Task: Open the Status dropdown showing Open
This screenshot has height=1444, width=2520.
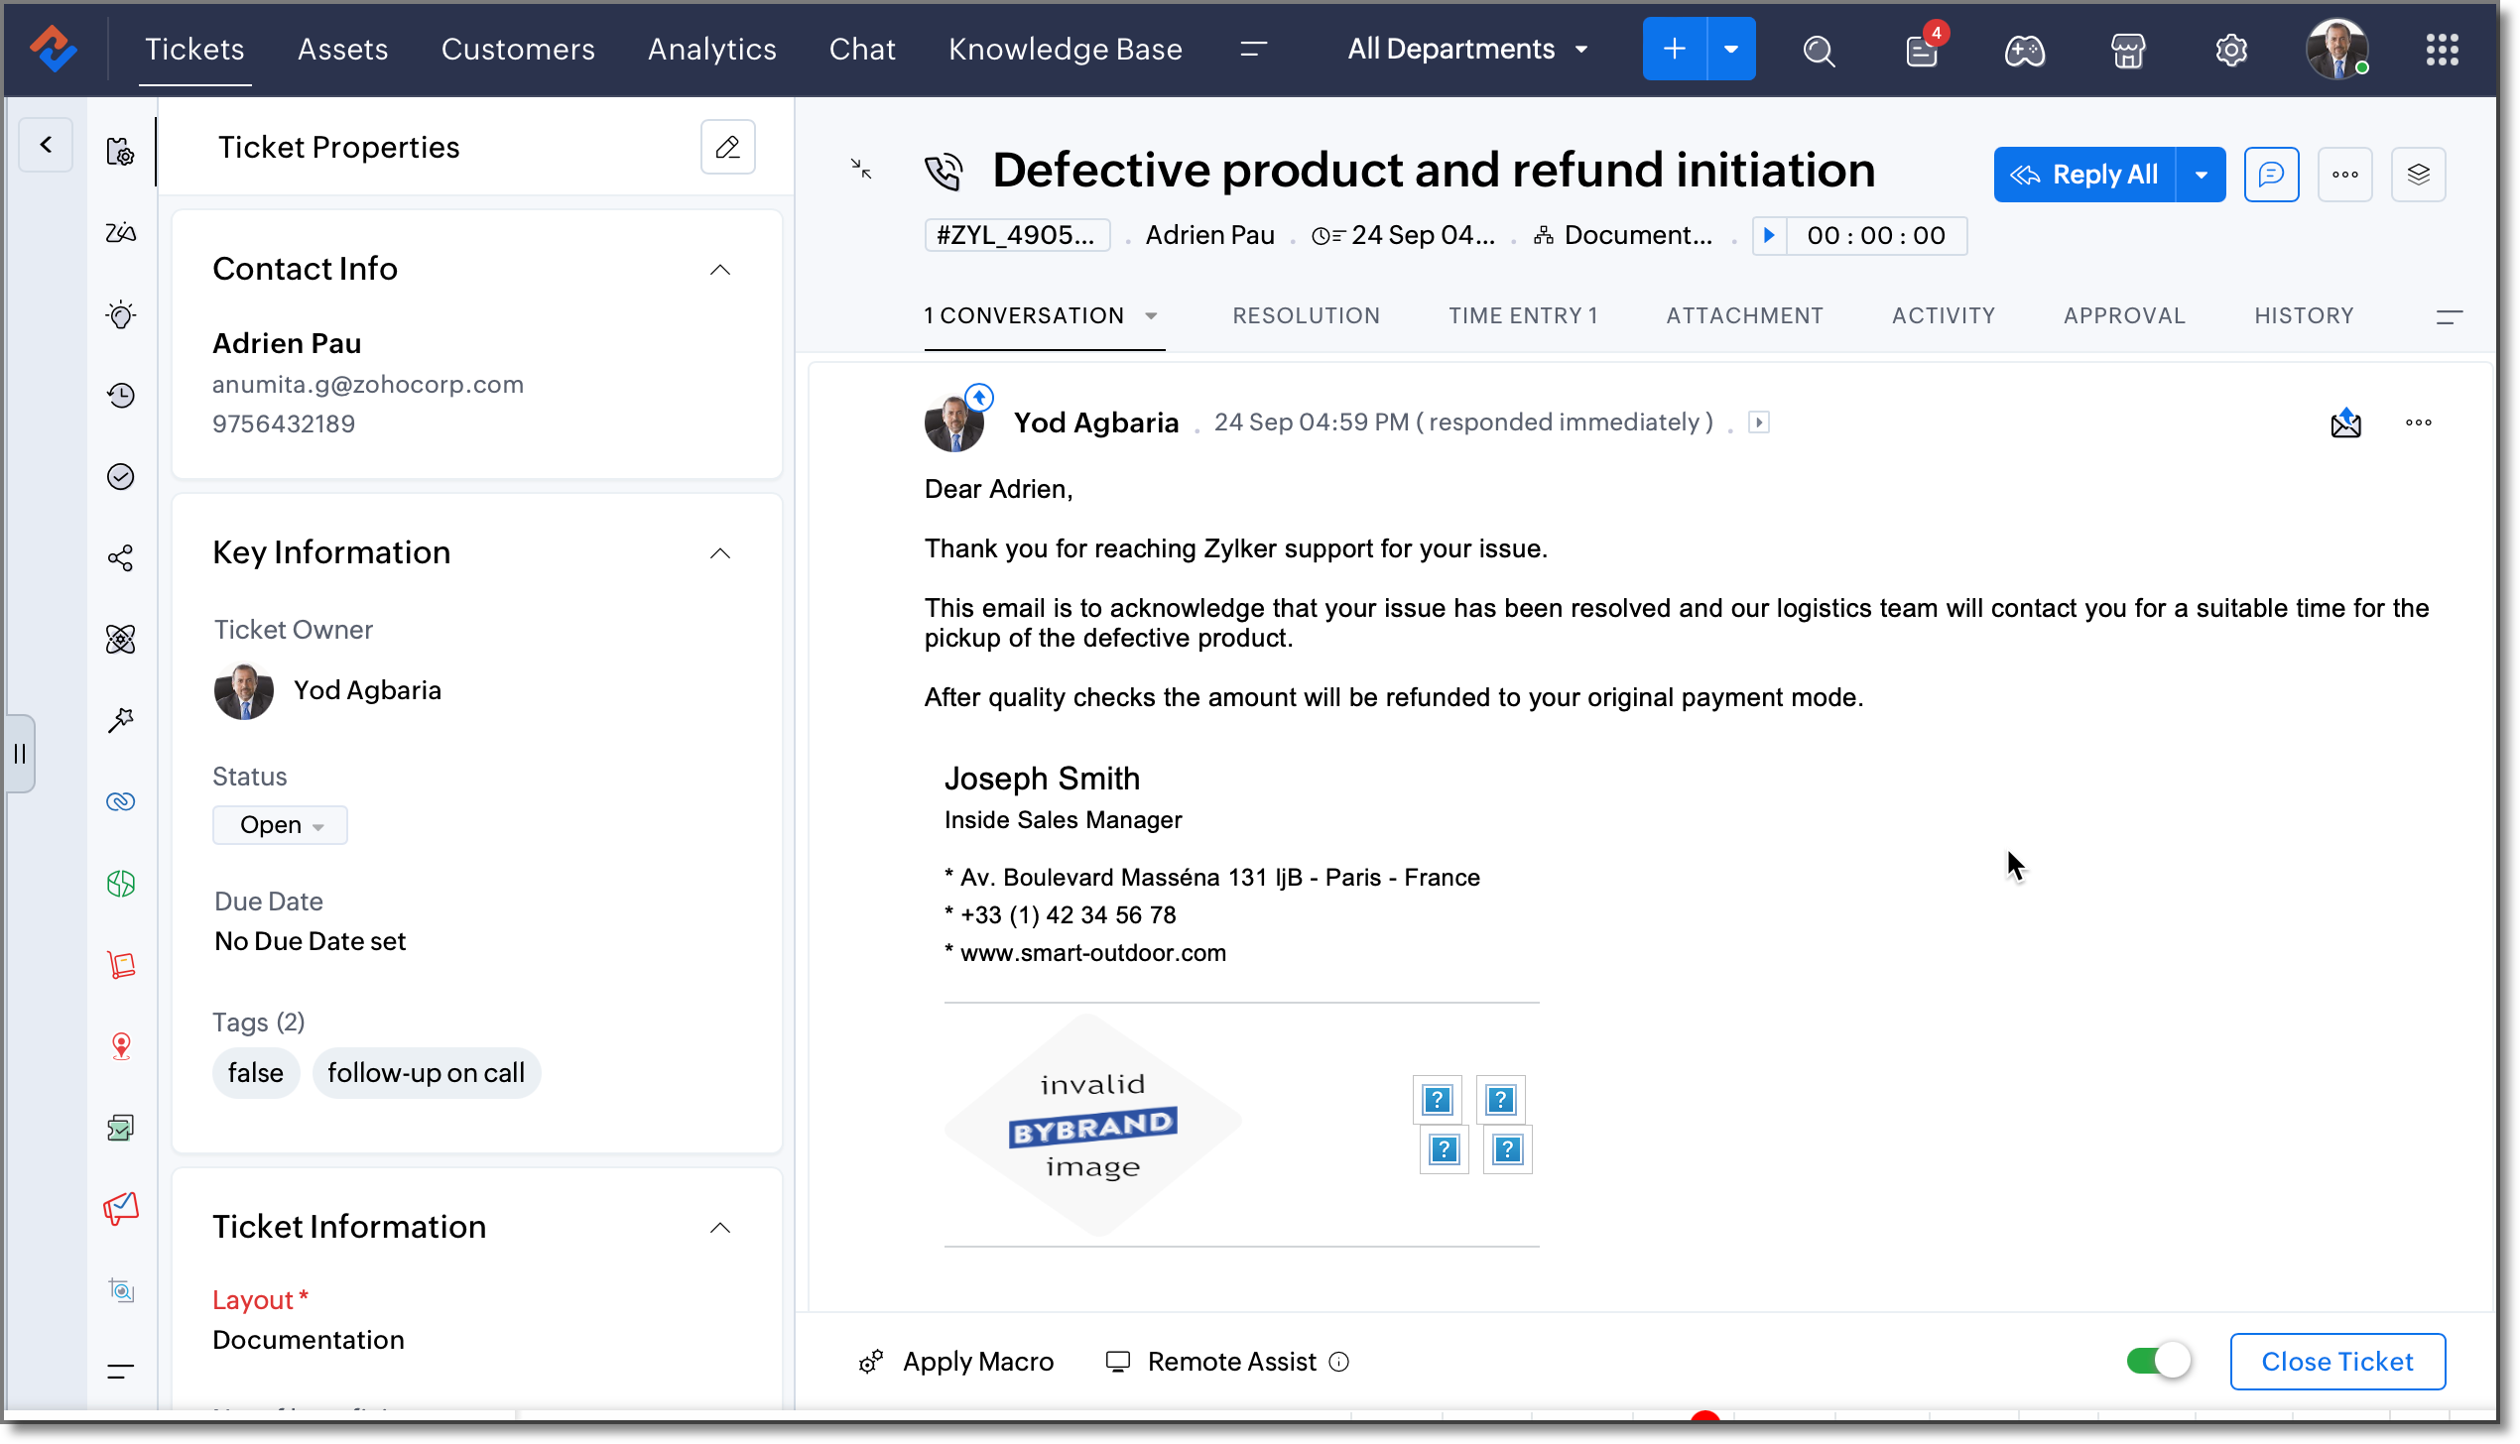Action: (280, 825)
